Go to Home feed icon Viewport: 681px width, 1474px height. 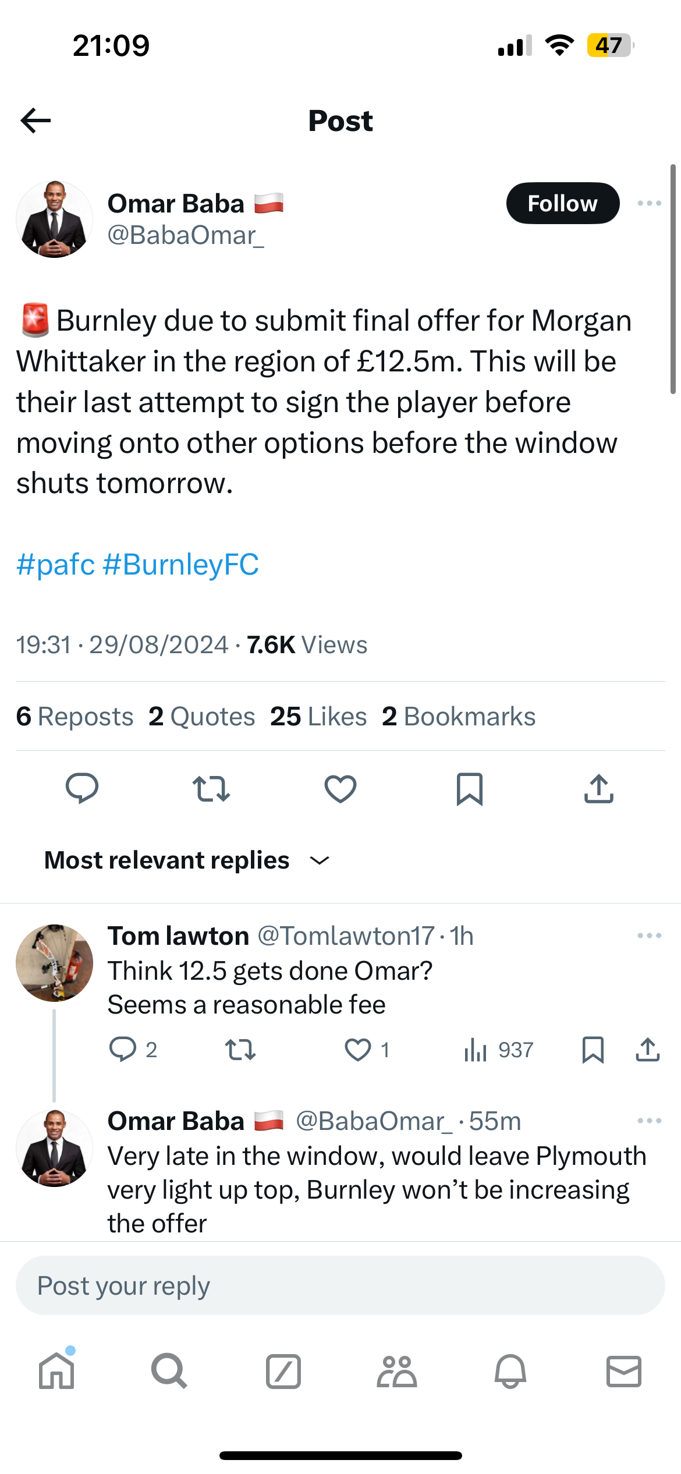tap(56, 1371)
